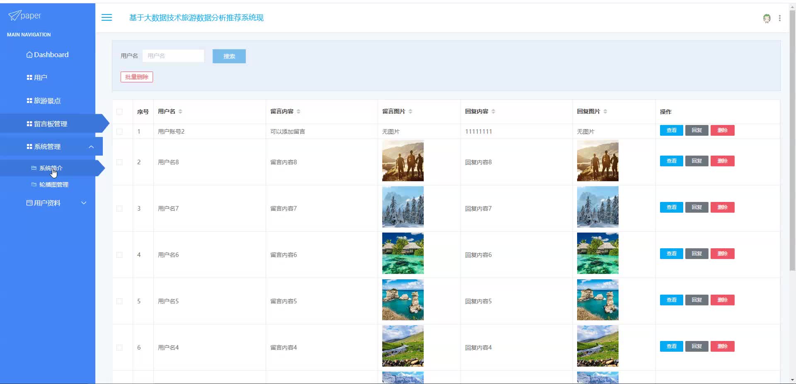This screenshot has height=384, width=796.
Task: Toggle the hamburger sidebar menu icon
Action: 107,17
